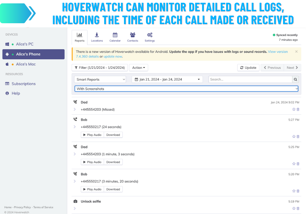
Task: Click the search magnifier icon
Action: pyautogui.click(x=295, y=79)
